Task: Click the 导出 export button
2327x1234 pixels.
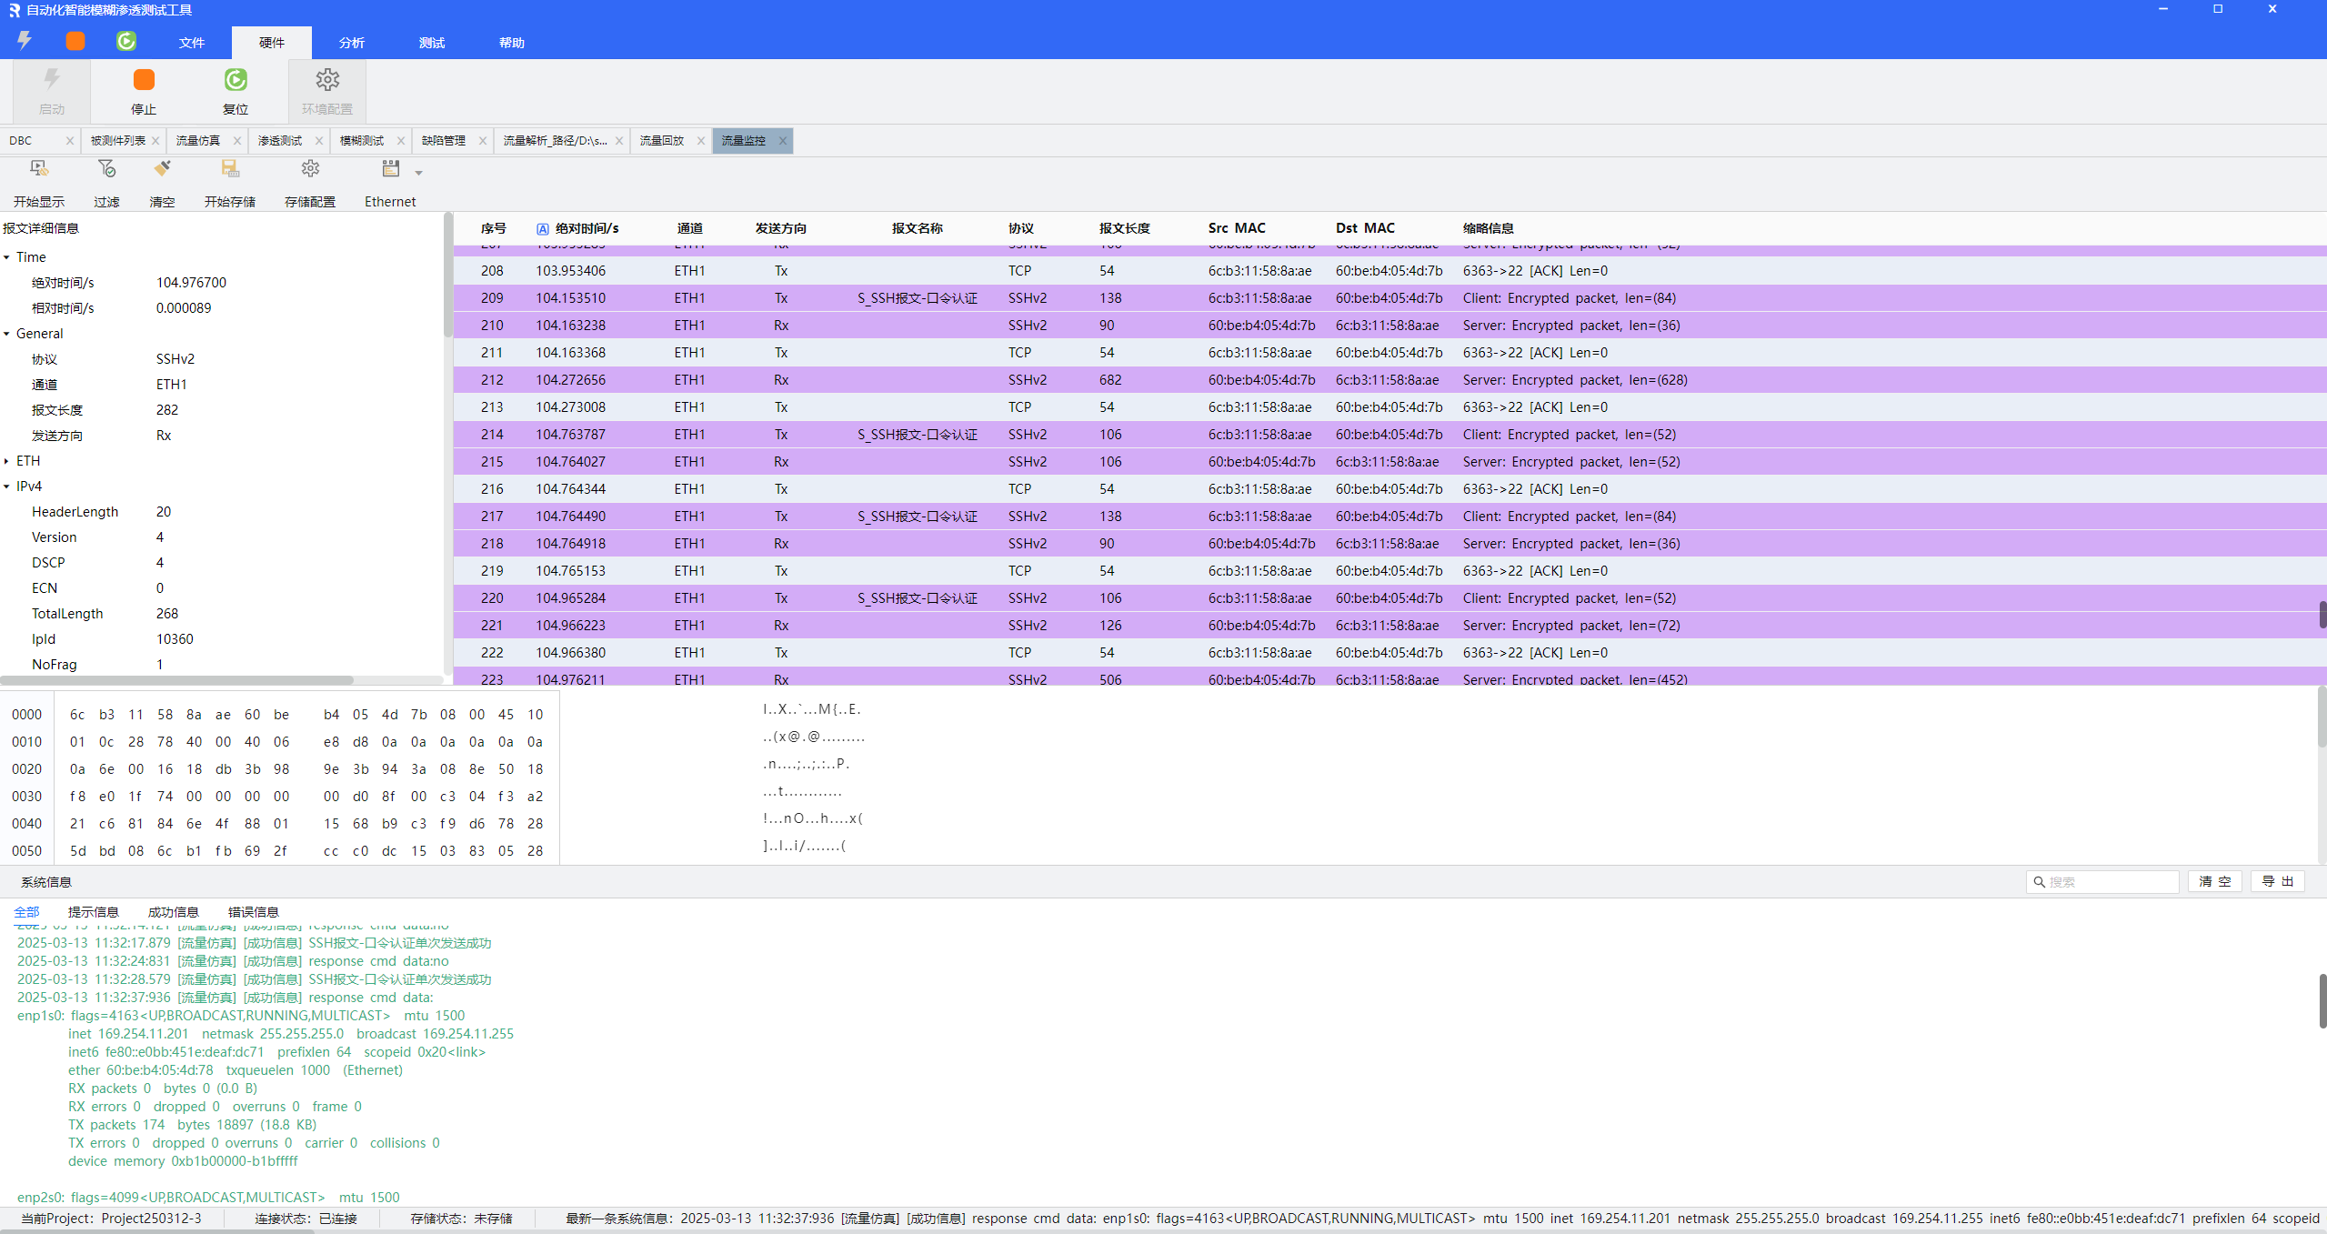Action: pos(2277,881)
